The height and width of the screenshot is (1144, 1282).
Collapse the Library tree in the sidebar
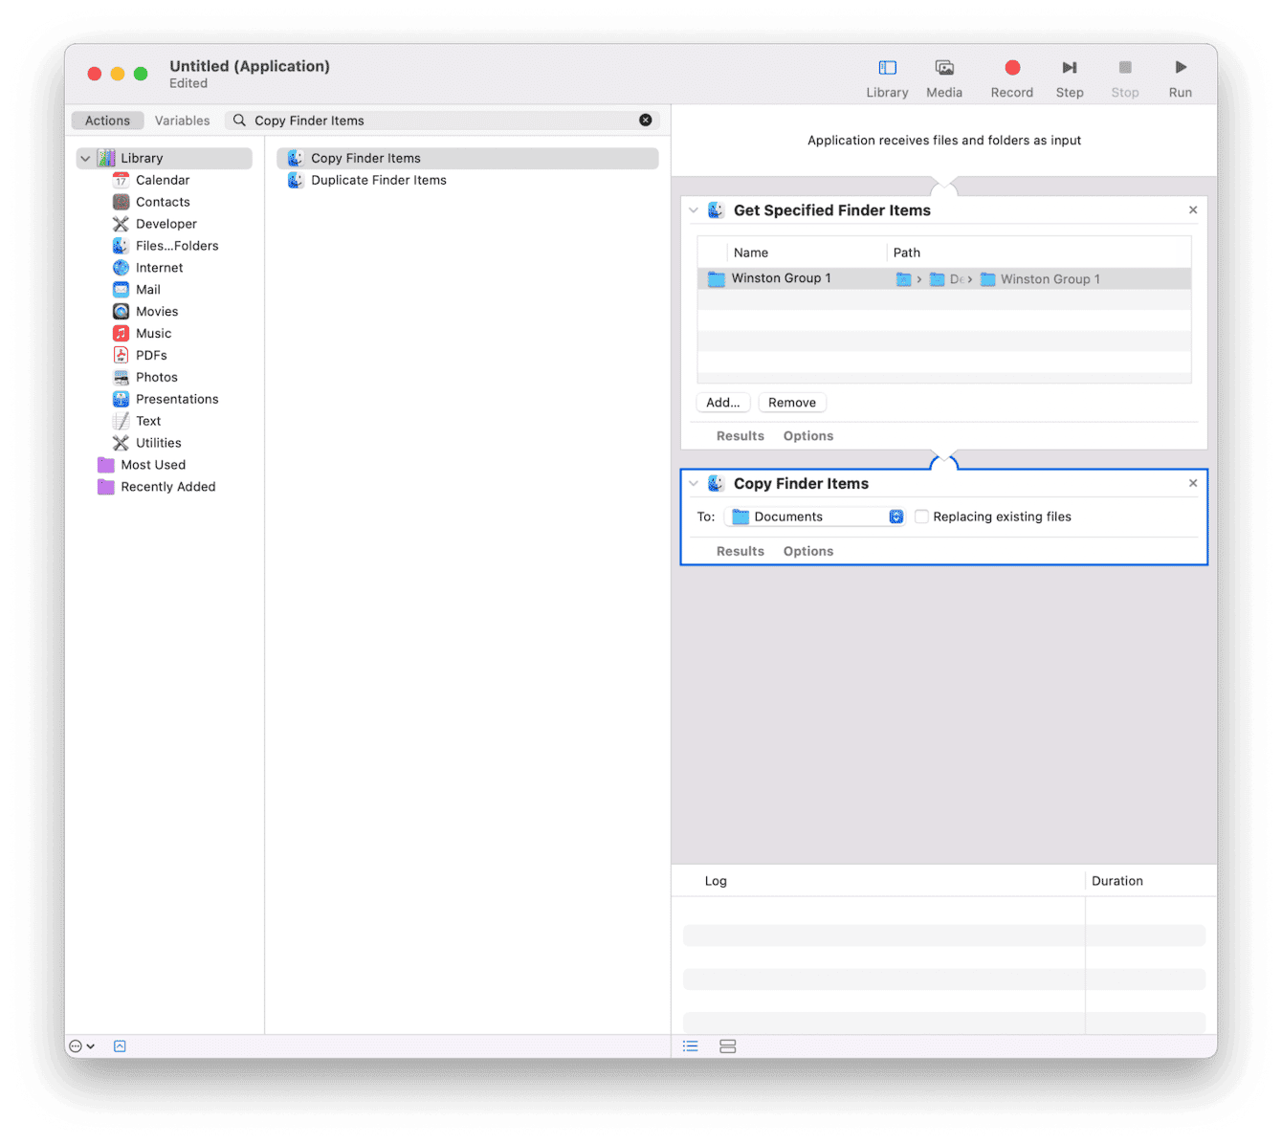(85, 158)
